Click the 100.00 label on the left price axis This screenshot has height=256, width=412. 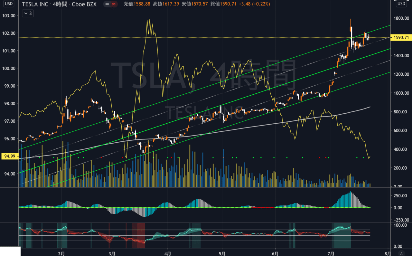point(9,68)
